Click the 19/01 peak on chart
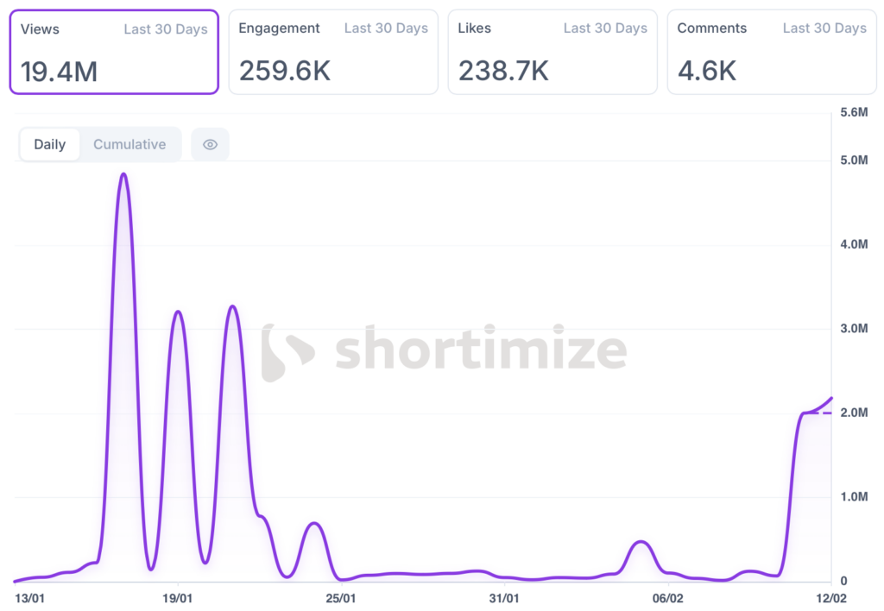884x611 pixels. point(178,312)
